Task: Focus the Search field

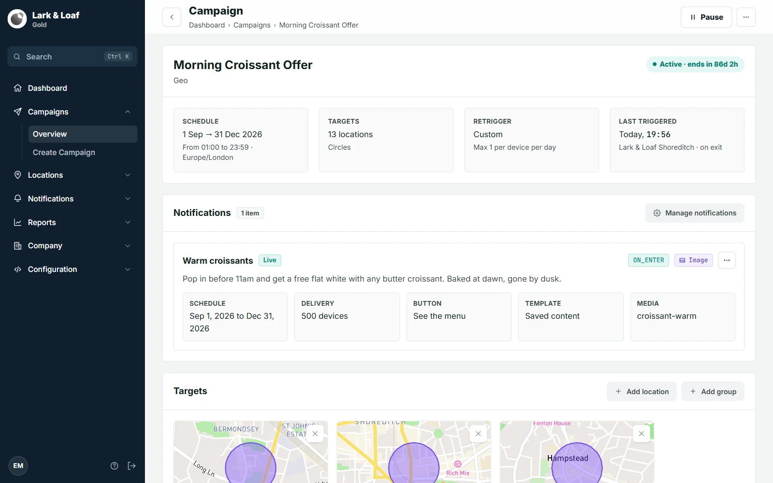Action: click(72, 57)
